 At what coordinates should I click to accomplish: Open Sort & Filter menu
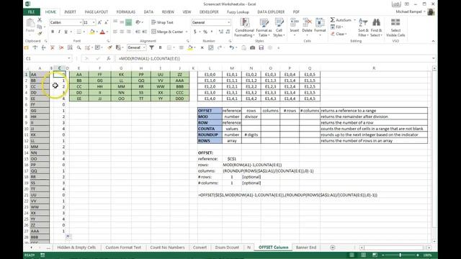coord(363,27)
